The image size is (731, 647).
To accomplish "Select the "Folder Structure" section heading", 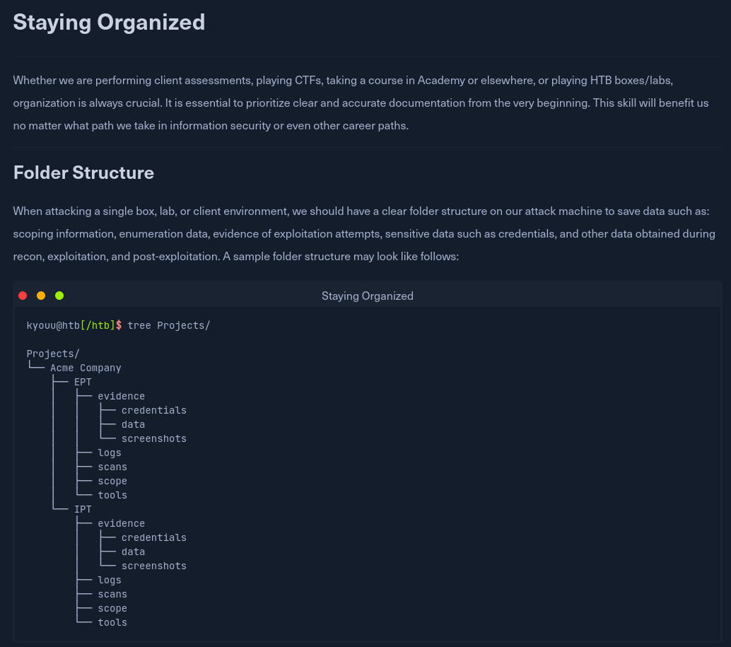I will pos(83,173).
